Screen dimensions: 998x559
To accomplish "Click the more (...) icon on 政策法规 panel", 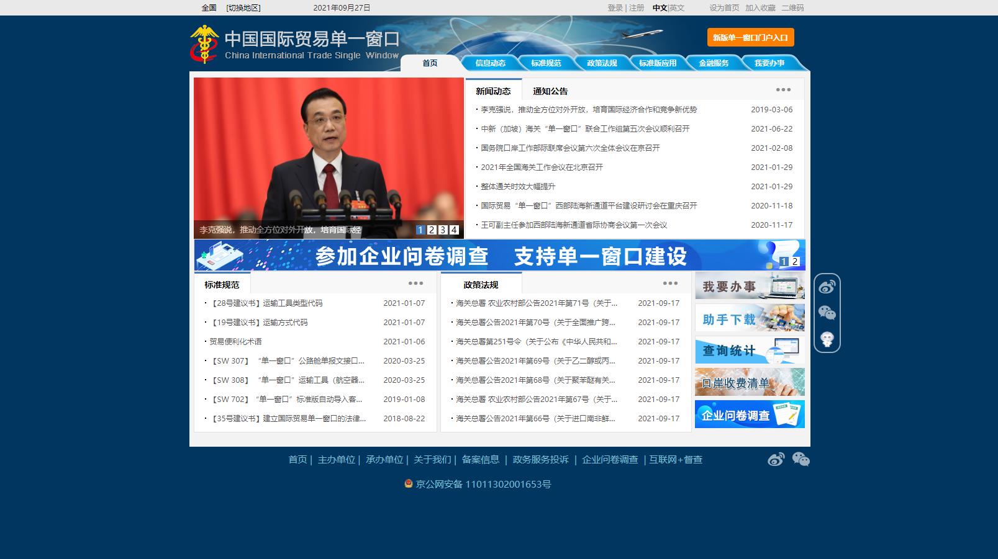I will coord(671,283).
